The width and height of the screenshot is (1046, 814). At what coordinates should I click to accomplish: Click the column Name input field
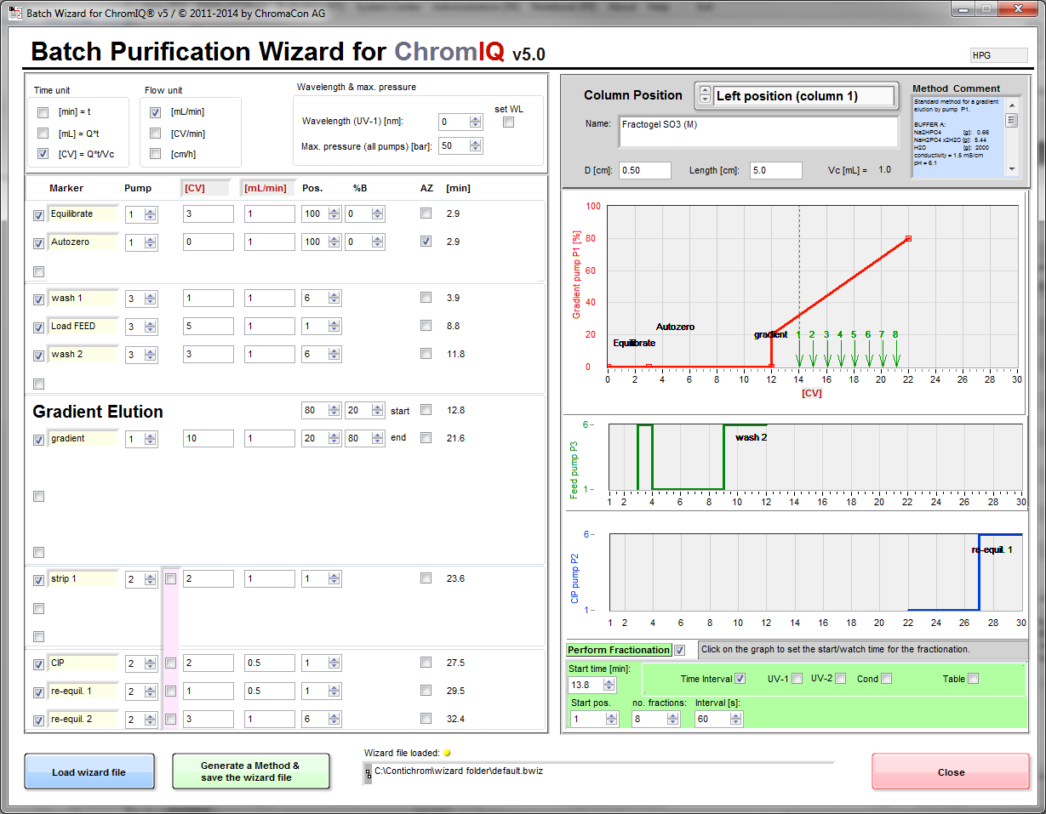757,131
